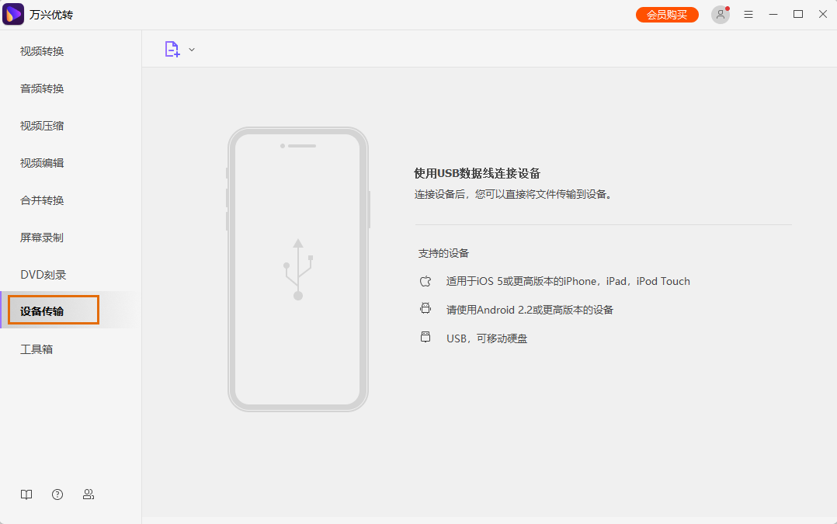837x524 pixels.
Task: Click the iPhone device icon in supported devices
Action: point(425,280)
